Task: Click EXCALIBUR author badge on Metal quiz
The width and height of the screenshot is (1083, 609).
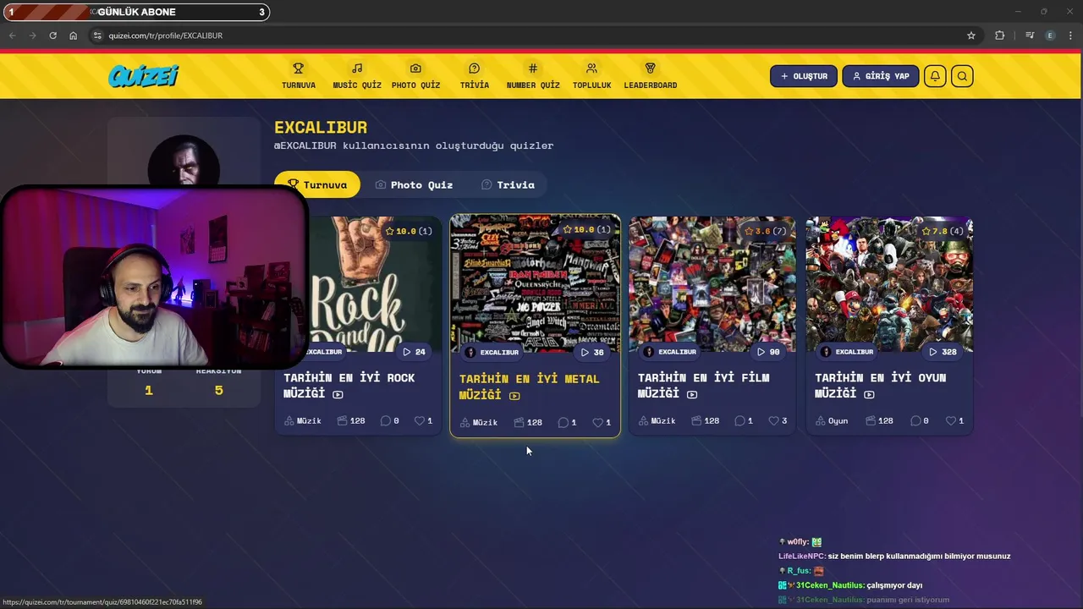Action: 492,352
